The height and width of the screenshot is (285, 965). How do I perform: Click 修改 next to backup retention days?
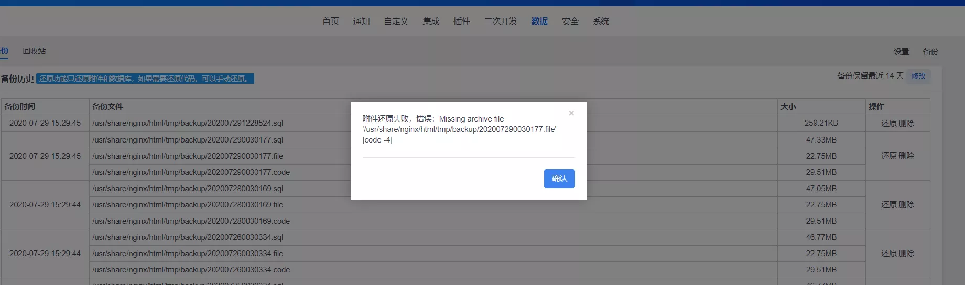click(x=918, y=76)
